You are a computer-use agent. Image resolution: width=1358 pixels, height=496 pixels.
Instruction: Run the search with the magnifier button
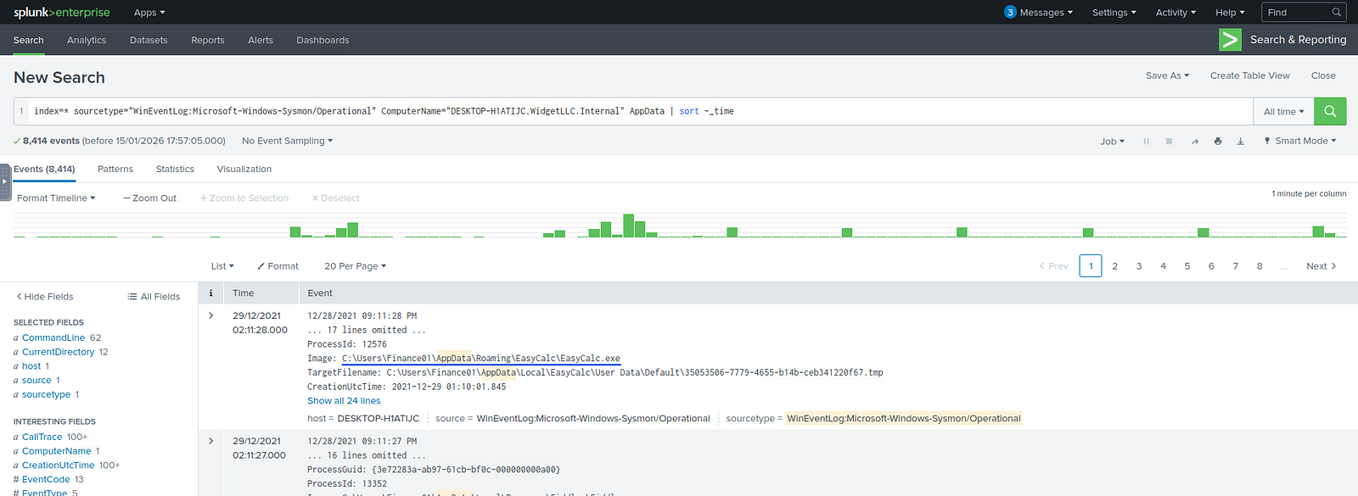click(1330, 111)
